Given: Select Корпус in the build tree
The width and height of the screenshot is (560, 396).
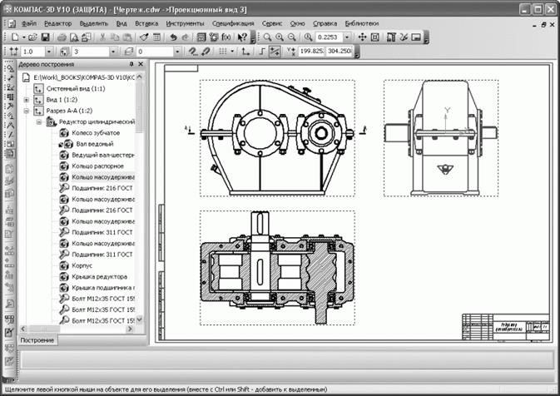Looking at the screenshot, I should [x=82, y=265].
